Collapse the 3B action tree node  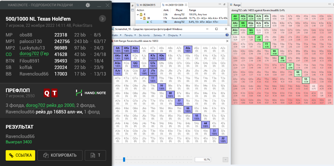pyautogui.click(x=141, y=18)
